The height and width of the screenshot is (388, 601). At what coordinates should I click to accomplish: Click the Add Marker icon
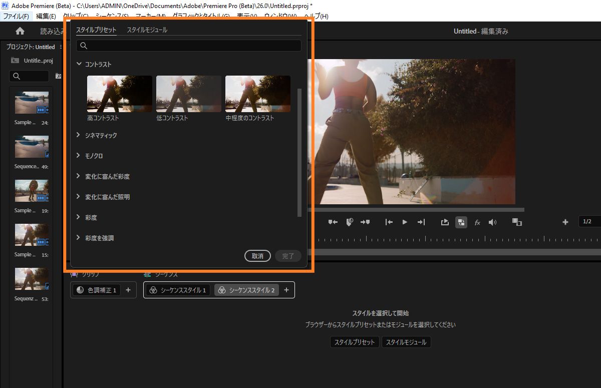coord(350,222)
